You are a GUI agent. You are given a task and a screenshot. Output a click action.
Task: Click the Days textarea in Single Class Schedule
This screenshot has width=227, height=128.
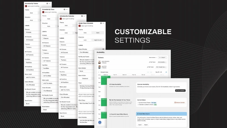(87, 88)
